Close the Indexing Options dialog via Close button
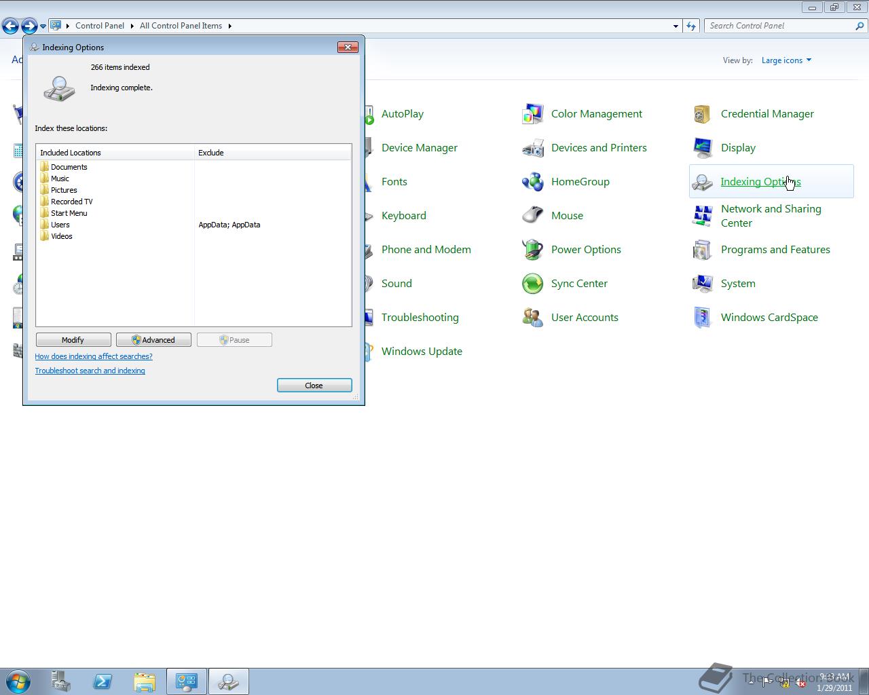869x695 pixels. [314, 386]
